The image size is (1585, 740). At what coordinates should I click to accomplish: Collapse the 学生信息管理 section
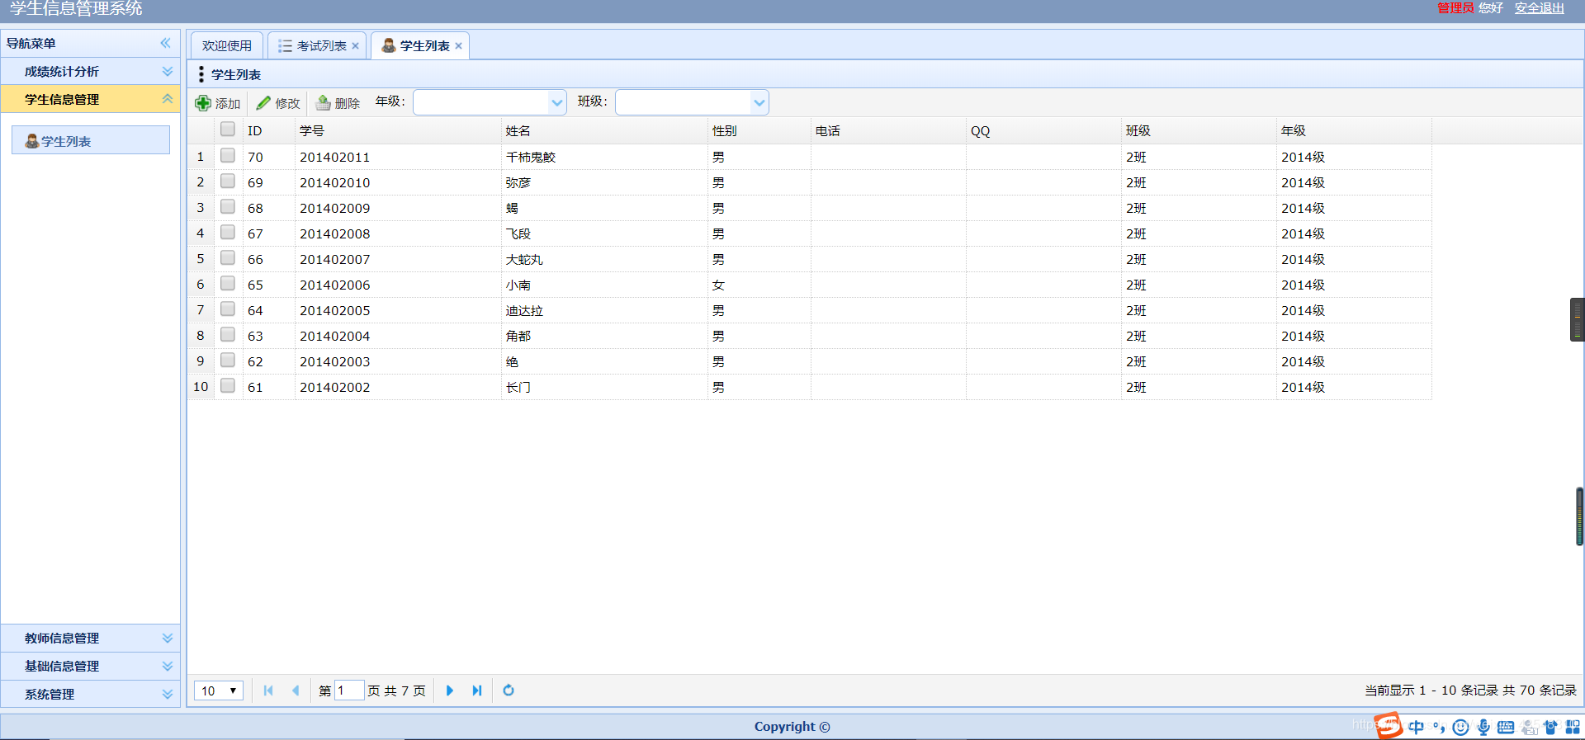(x=91, y=99)
